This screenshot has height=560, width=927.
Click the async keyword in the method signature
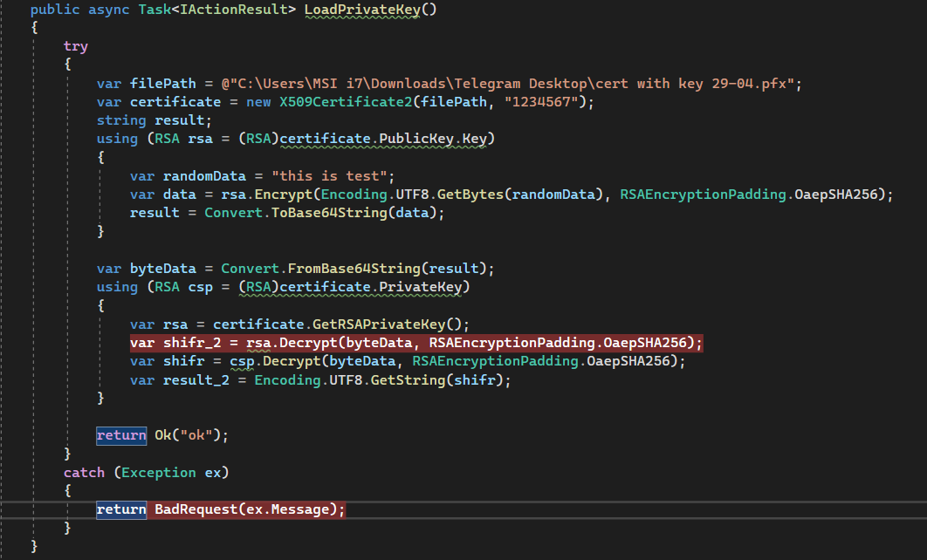pyautogui.click(x=109, y=10)
